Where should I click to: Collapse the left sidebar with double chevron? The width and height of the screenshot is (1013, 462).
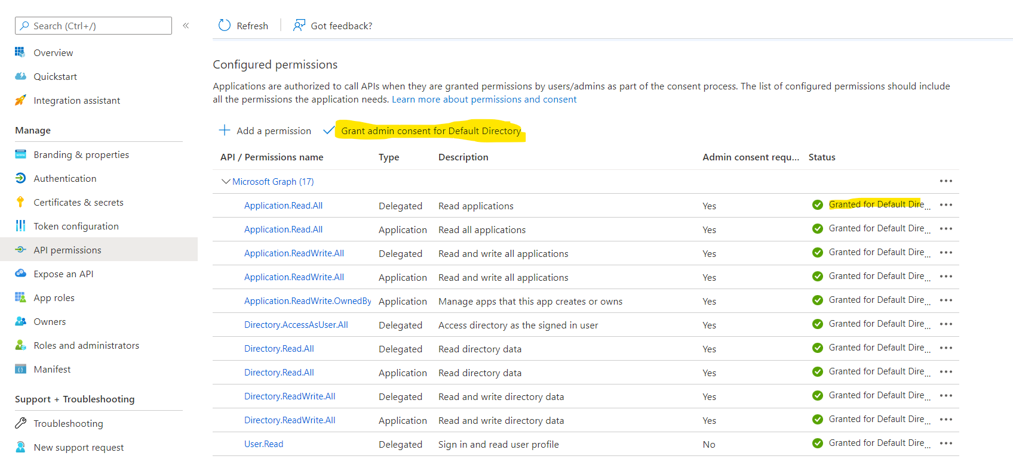point(186,26)
